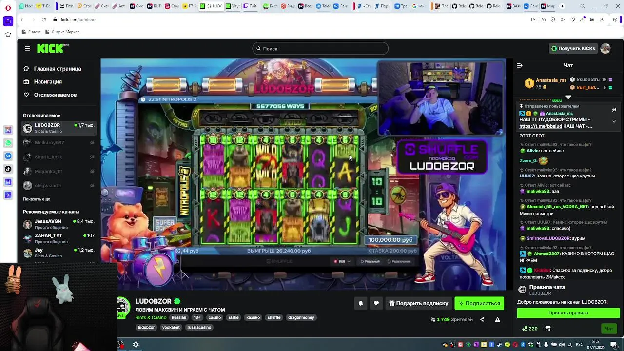The height and width of the screenshot is (351, 624).
Task: Click the Подарить подписку button
Action: coord(419,303)
